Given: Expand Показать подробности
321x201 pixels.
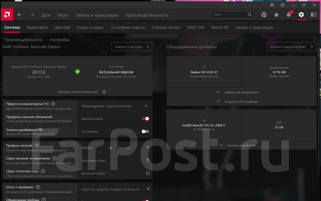Looking at the screenshot, I should tap(241, 145).
